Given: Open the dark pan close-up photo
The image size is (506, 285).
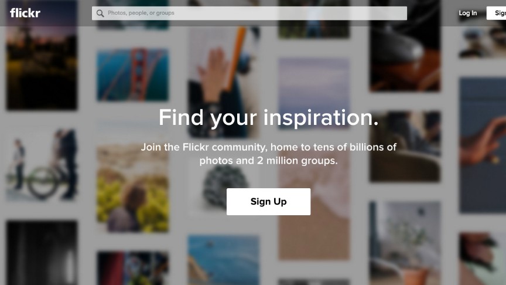Looking at the screenshot, I should tap(405, 46).
